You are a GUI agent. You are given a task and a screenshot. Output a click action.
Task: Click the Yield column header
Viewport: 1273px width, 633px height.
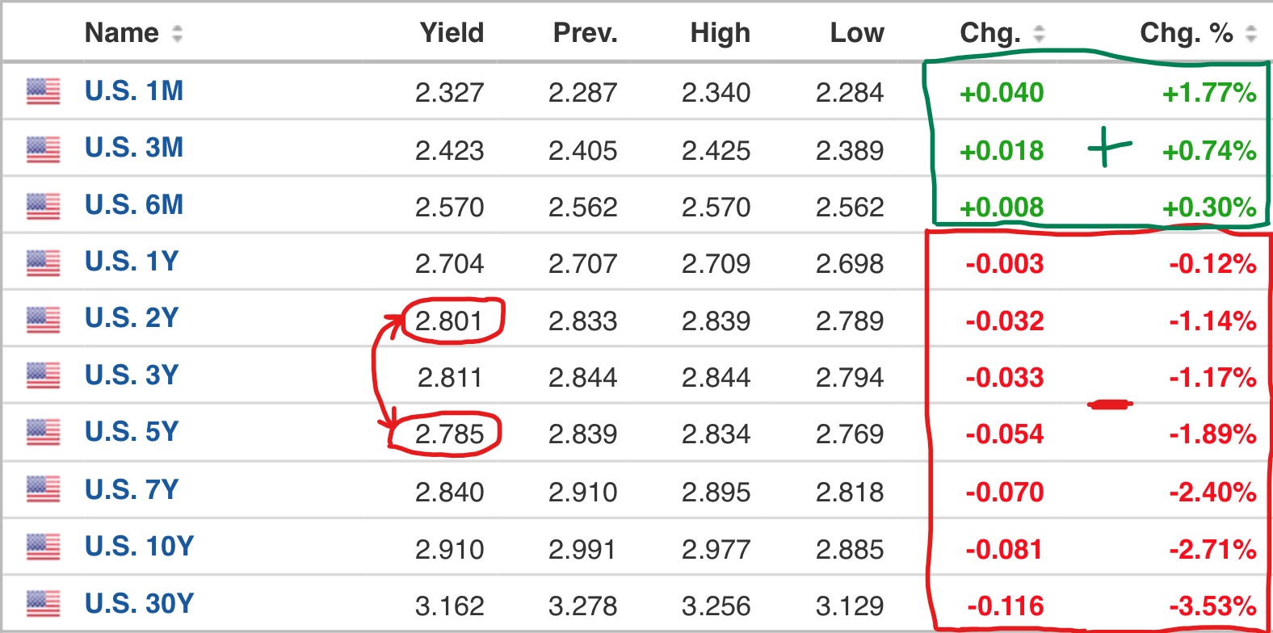(452, 33)
